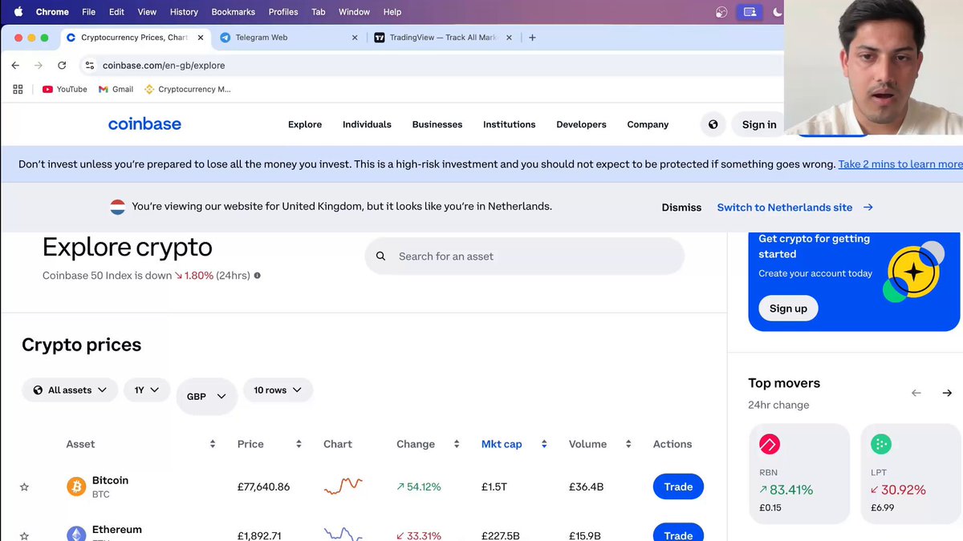Close the Cryptocurrency Prices tab
Viewport: 963px width, 541px height.
[200, 38]
